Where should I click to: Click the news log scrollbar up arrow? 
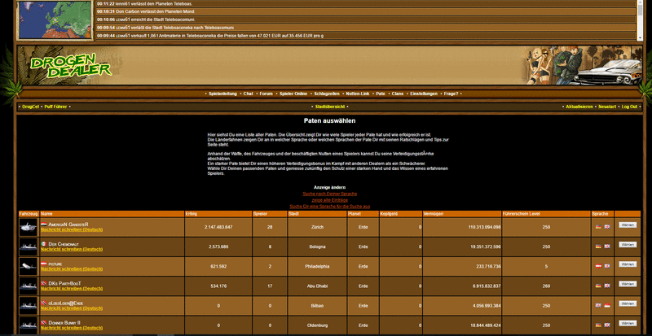(639, 2)
